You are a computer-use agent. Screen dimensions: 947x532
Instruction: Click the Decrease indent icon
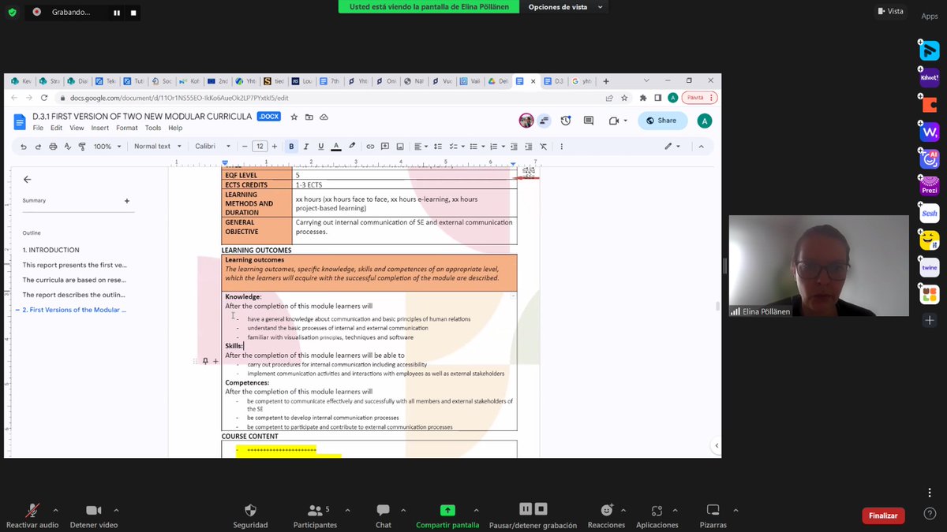pos(514,146)
